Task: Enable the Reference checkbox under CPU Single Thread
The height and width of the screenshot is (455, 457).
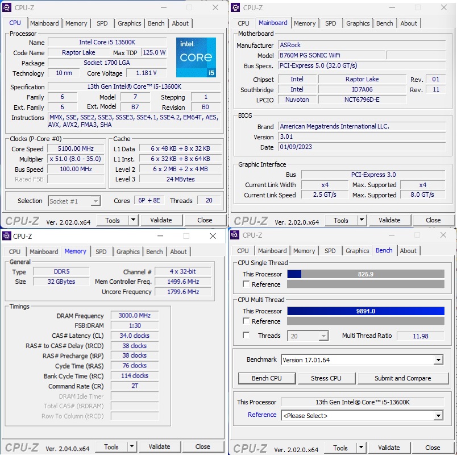Action: (x=247, y=284)
